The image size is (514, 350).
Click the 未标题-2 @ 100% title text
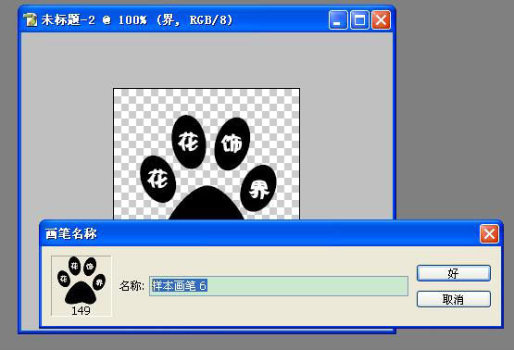tap(137, 20)
